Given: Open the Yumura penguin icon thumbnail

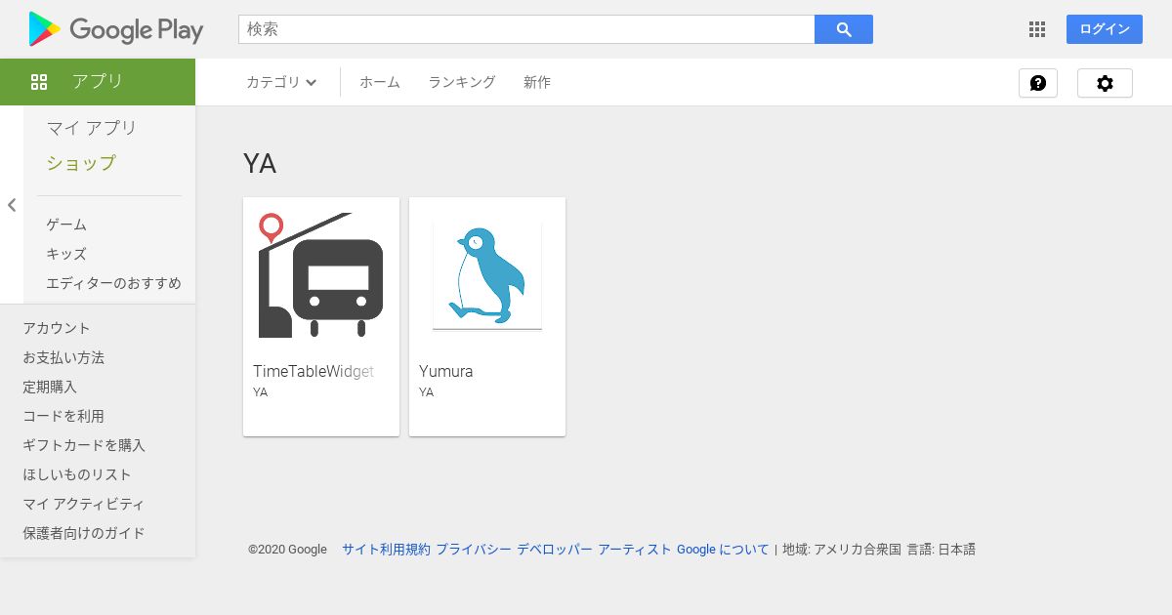Looking at the screenshot, I should tap(487, 275).
